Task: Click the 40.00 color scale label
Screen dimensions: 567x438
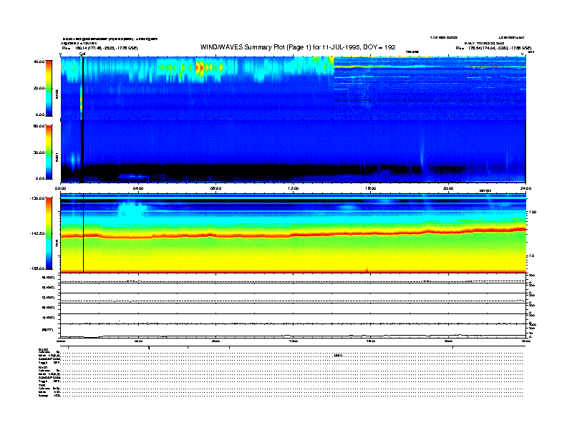Action: (39, 62)
